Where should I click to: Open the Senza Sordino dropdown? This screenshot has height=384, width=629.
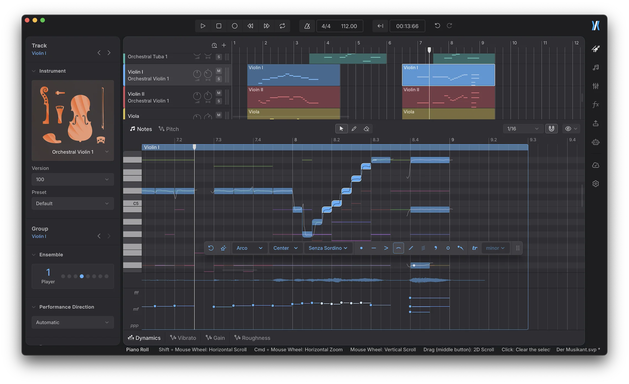point(328,248)
